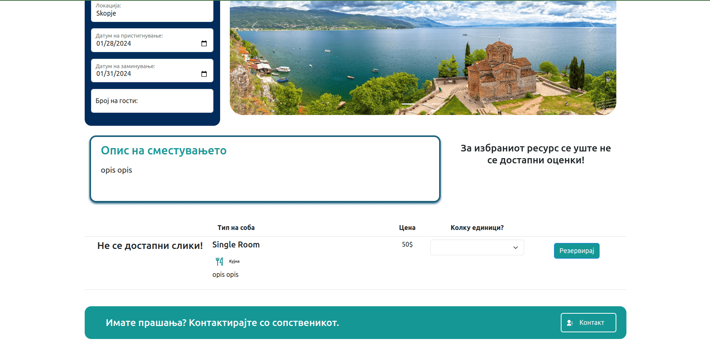Advance to the next carousel photo
The height and width of the screenshot is (355, 710).
[591, 27]
